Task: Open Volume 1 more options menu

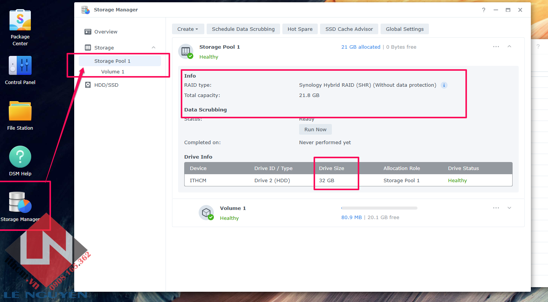Action: (496, 208)
